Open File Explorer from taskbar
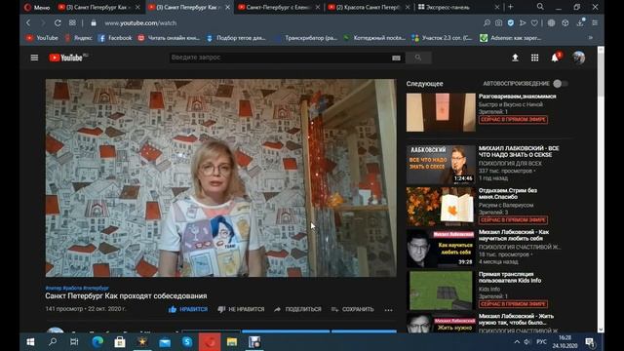This screenshot has height=351, width=624. [232, 342]
